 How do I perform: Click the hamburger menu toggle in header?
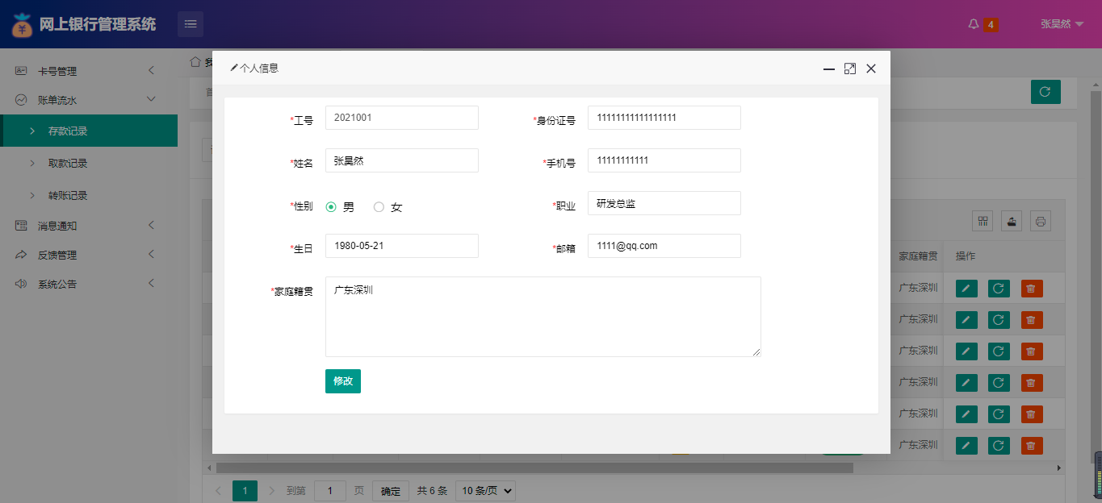click(x=191, y=24)
